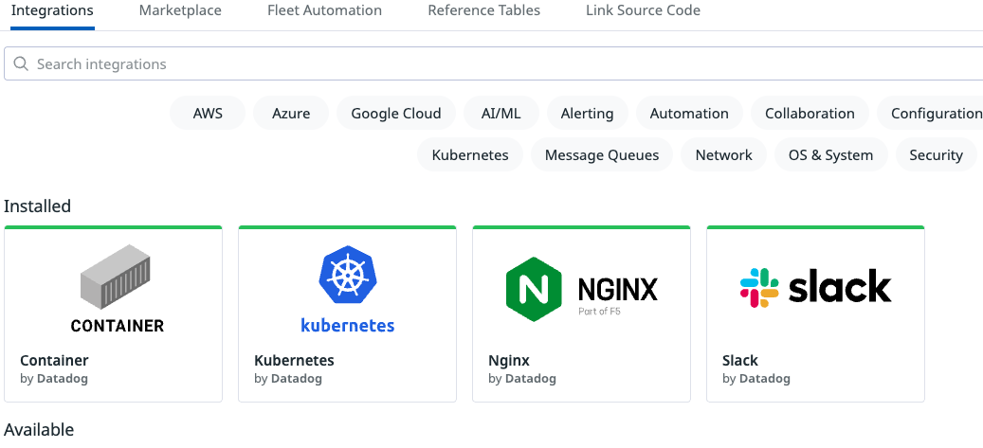Click the Kubernetes helm wheel logo
Screen dimensions: 983x448
[347, 275]
